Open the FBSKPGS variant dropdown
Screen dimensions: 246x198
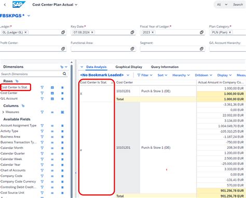[29, 16]
